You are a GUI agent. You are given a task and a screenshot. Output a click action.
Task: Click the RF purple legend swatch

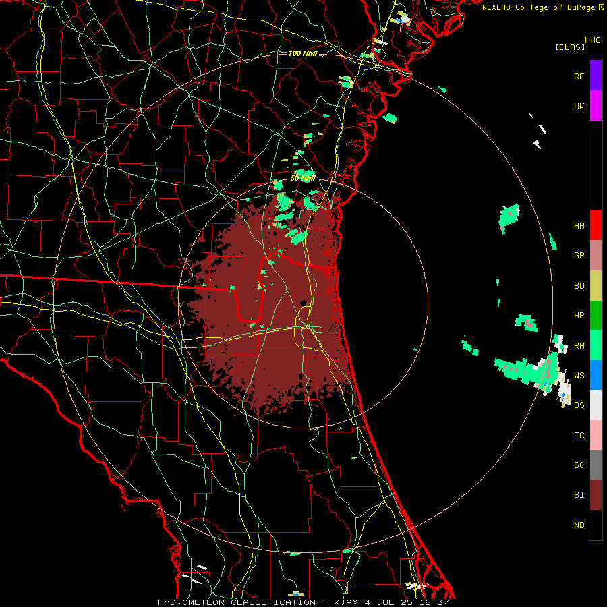click(x=596, y=76)
